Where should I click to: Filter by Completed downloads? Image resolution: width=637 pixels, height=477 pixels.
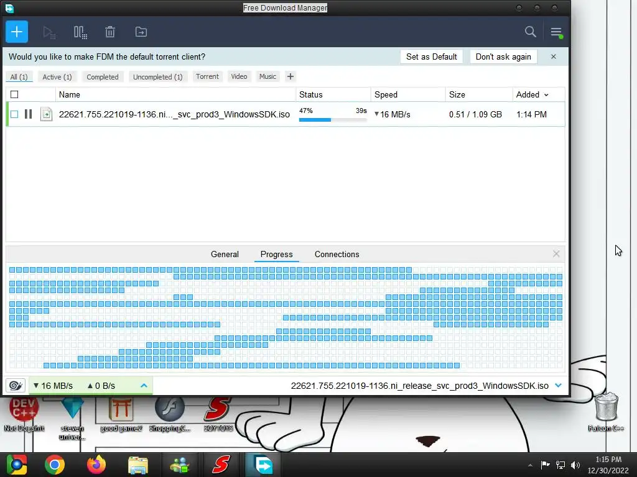103,77
